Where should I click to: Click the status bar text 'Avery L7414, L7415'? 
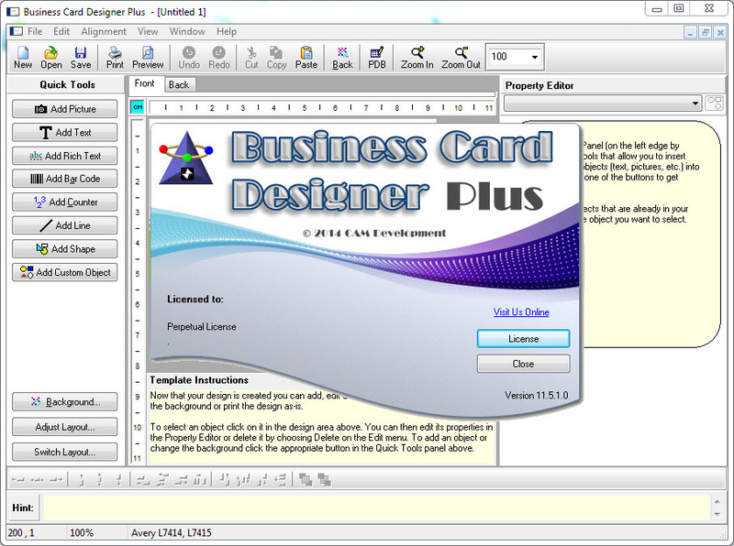[172, 532]
